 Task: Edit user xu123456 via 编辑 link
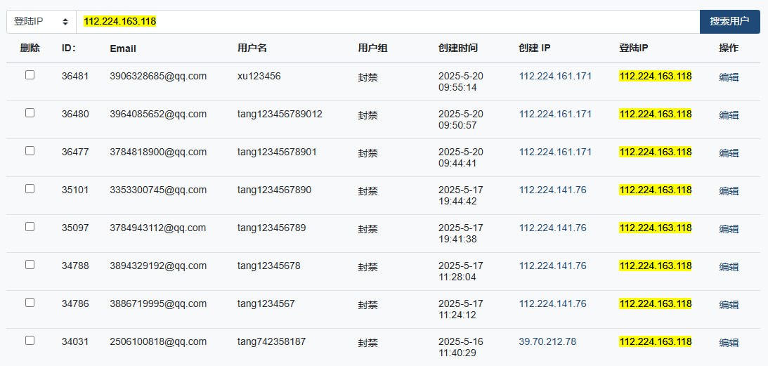coord(729,77)
